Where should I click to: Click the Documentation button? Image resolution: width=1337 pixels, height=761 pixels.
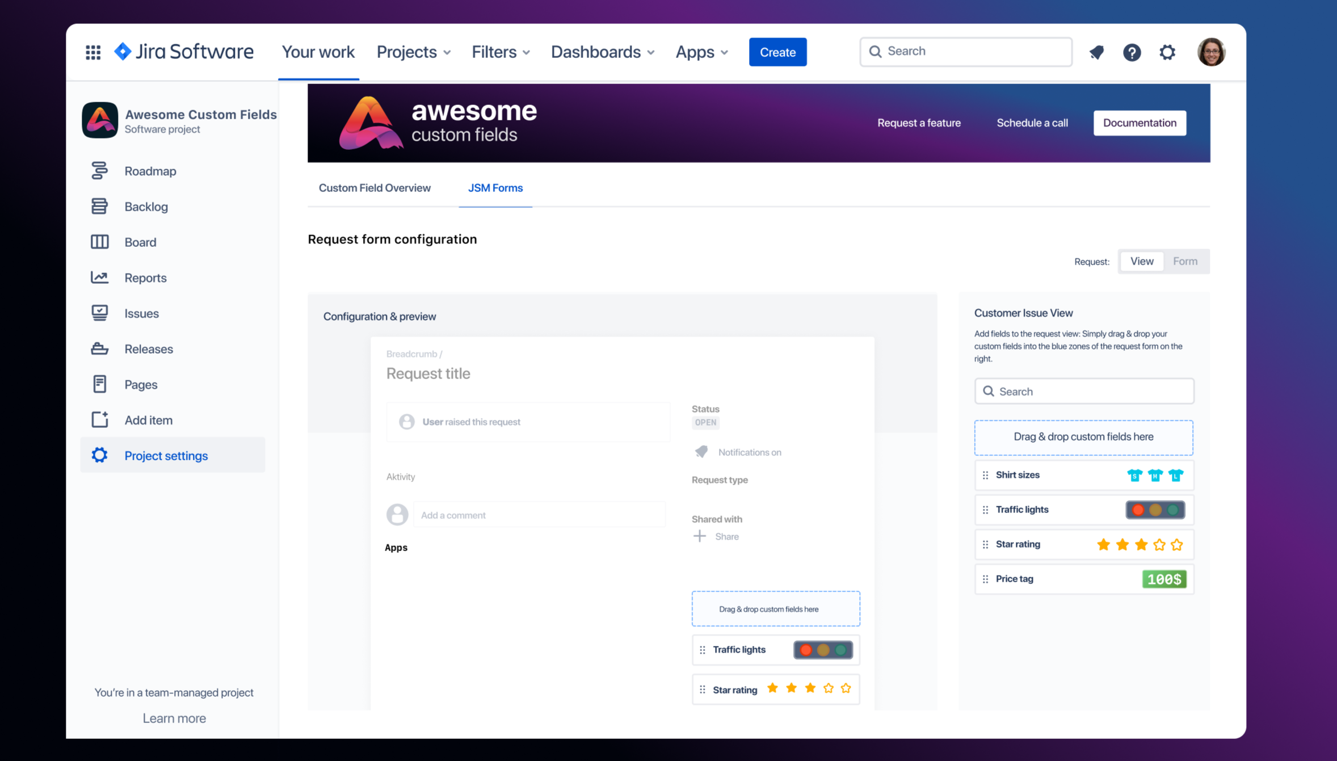(x=1139, y=123)
